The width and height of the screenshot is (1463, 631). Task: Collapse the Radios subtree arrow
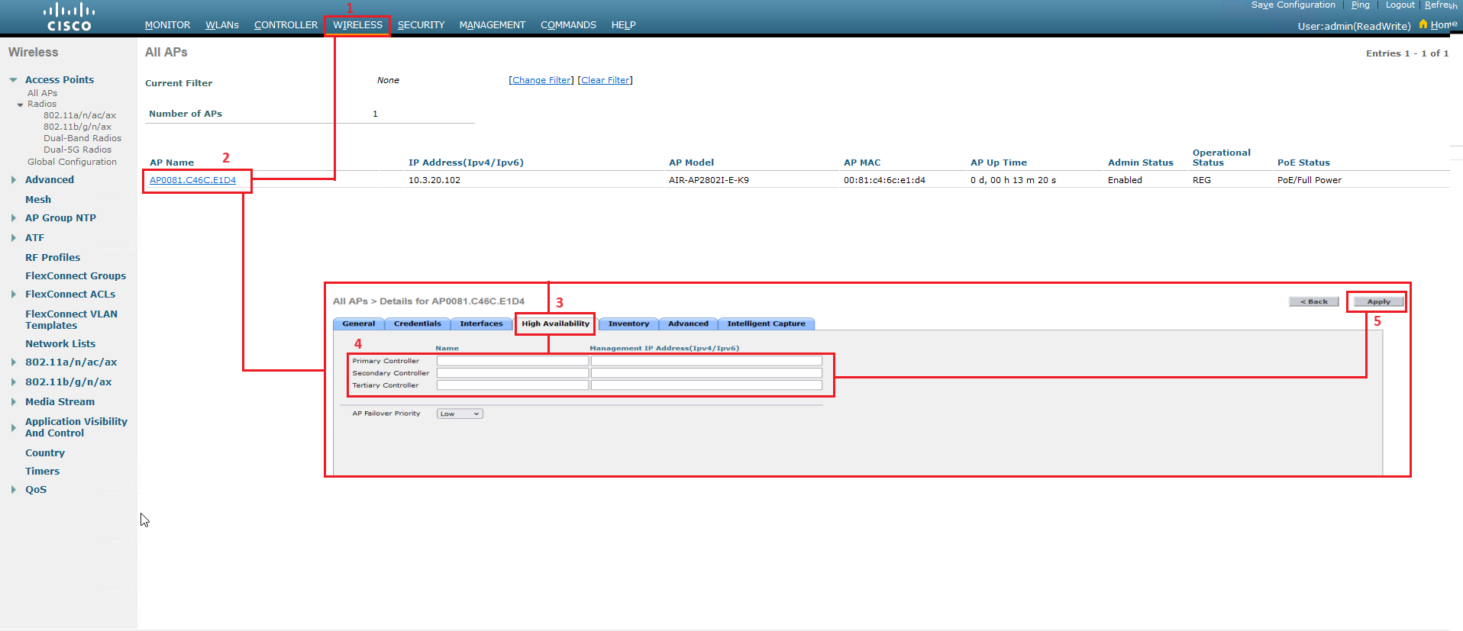point(20,105)
